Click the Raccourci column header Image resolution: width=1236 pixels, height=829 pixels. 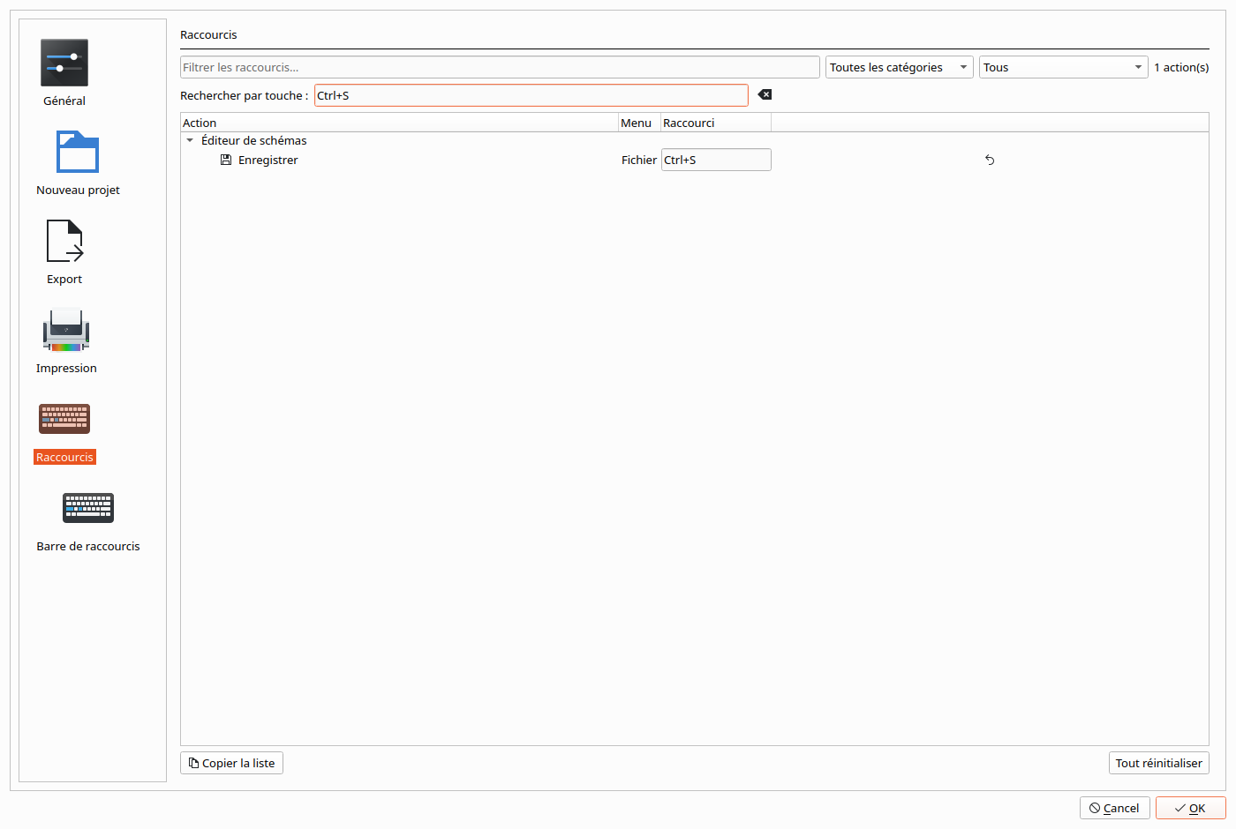[x=716, y=123]
